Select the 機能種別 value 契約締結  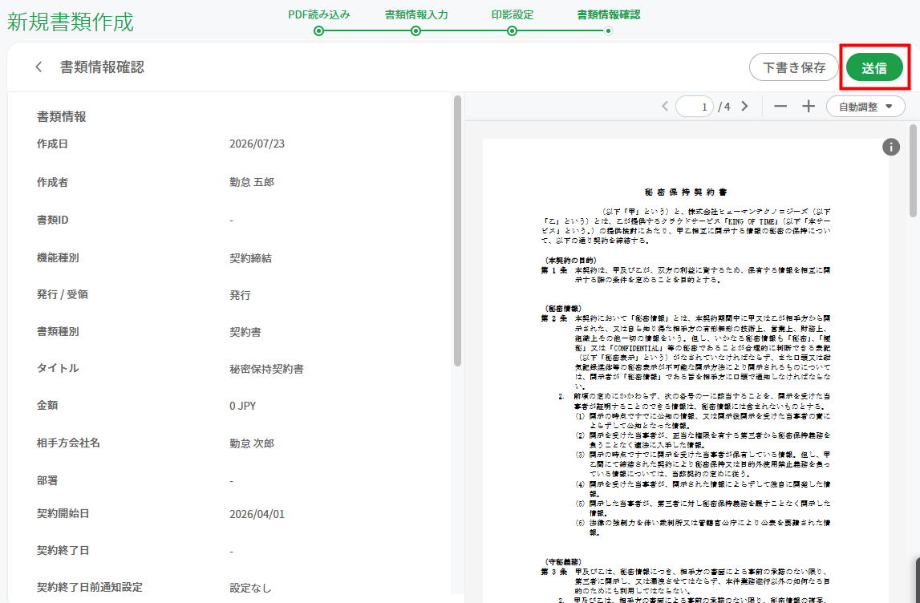(x=250, y=258)
